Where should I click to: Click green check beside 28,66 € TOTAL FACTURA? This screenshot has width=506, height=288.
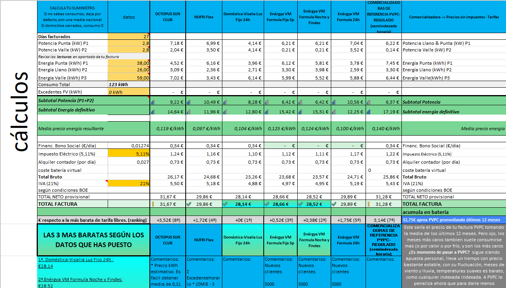267,204
